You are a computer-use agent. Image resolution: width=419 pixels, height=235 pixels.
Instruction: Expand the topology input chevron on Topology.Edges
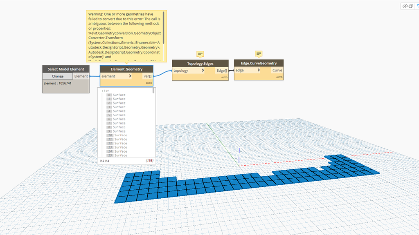coord(203,70)
